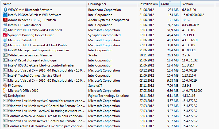This screenshot has width=219, height=129.
Task: Click the FJ Camera icon
Action: tap(5, 86)
